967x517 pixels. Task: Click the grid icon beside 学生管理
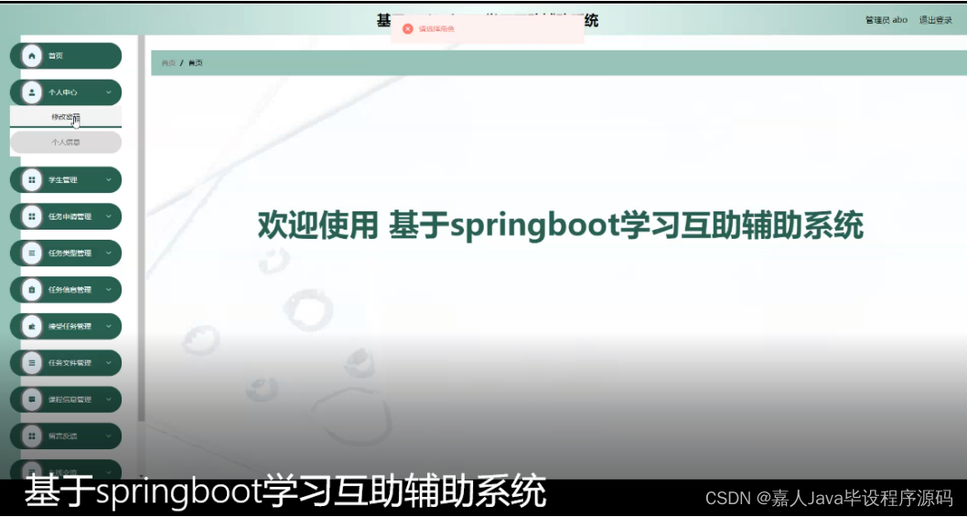32,180
